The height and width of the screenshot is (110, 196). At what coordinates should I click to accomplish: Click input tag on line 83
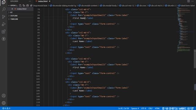(95, 24)
